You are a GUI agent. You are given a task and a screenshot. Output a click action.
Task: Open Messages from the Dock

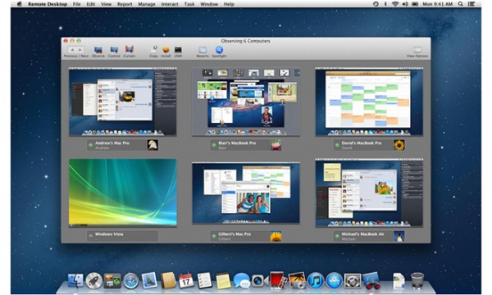click(x=242, y=280)
